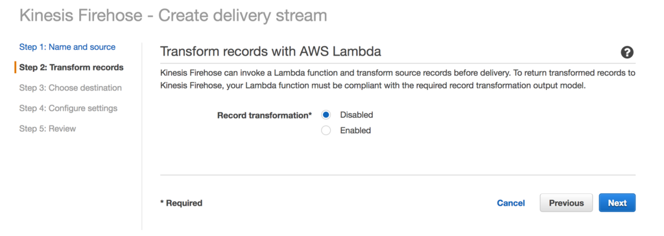This screenshot has width=664, height=236.
Task: Click the Previous button
Action: [x=566, y=203]
